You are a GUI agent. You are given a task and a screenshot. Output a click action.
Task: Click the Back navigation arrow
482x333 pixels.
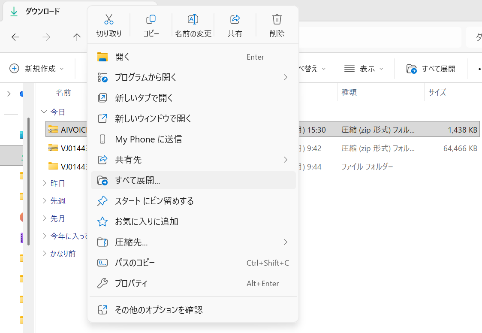pos(15,37)
